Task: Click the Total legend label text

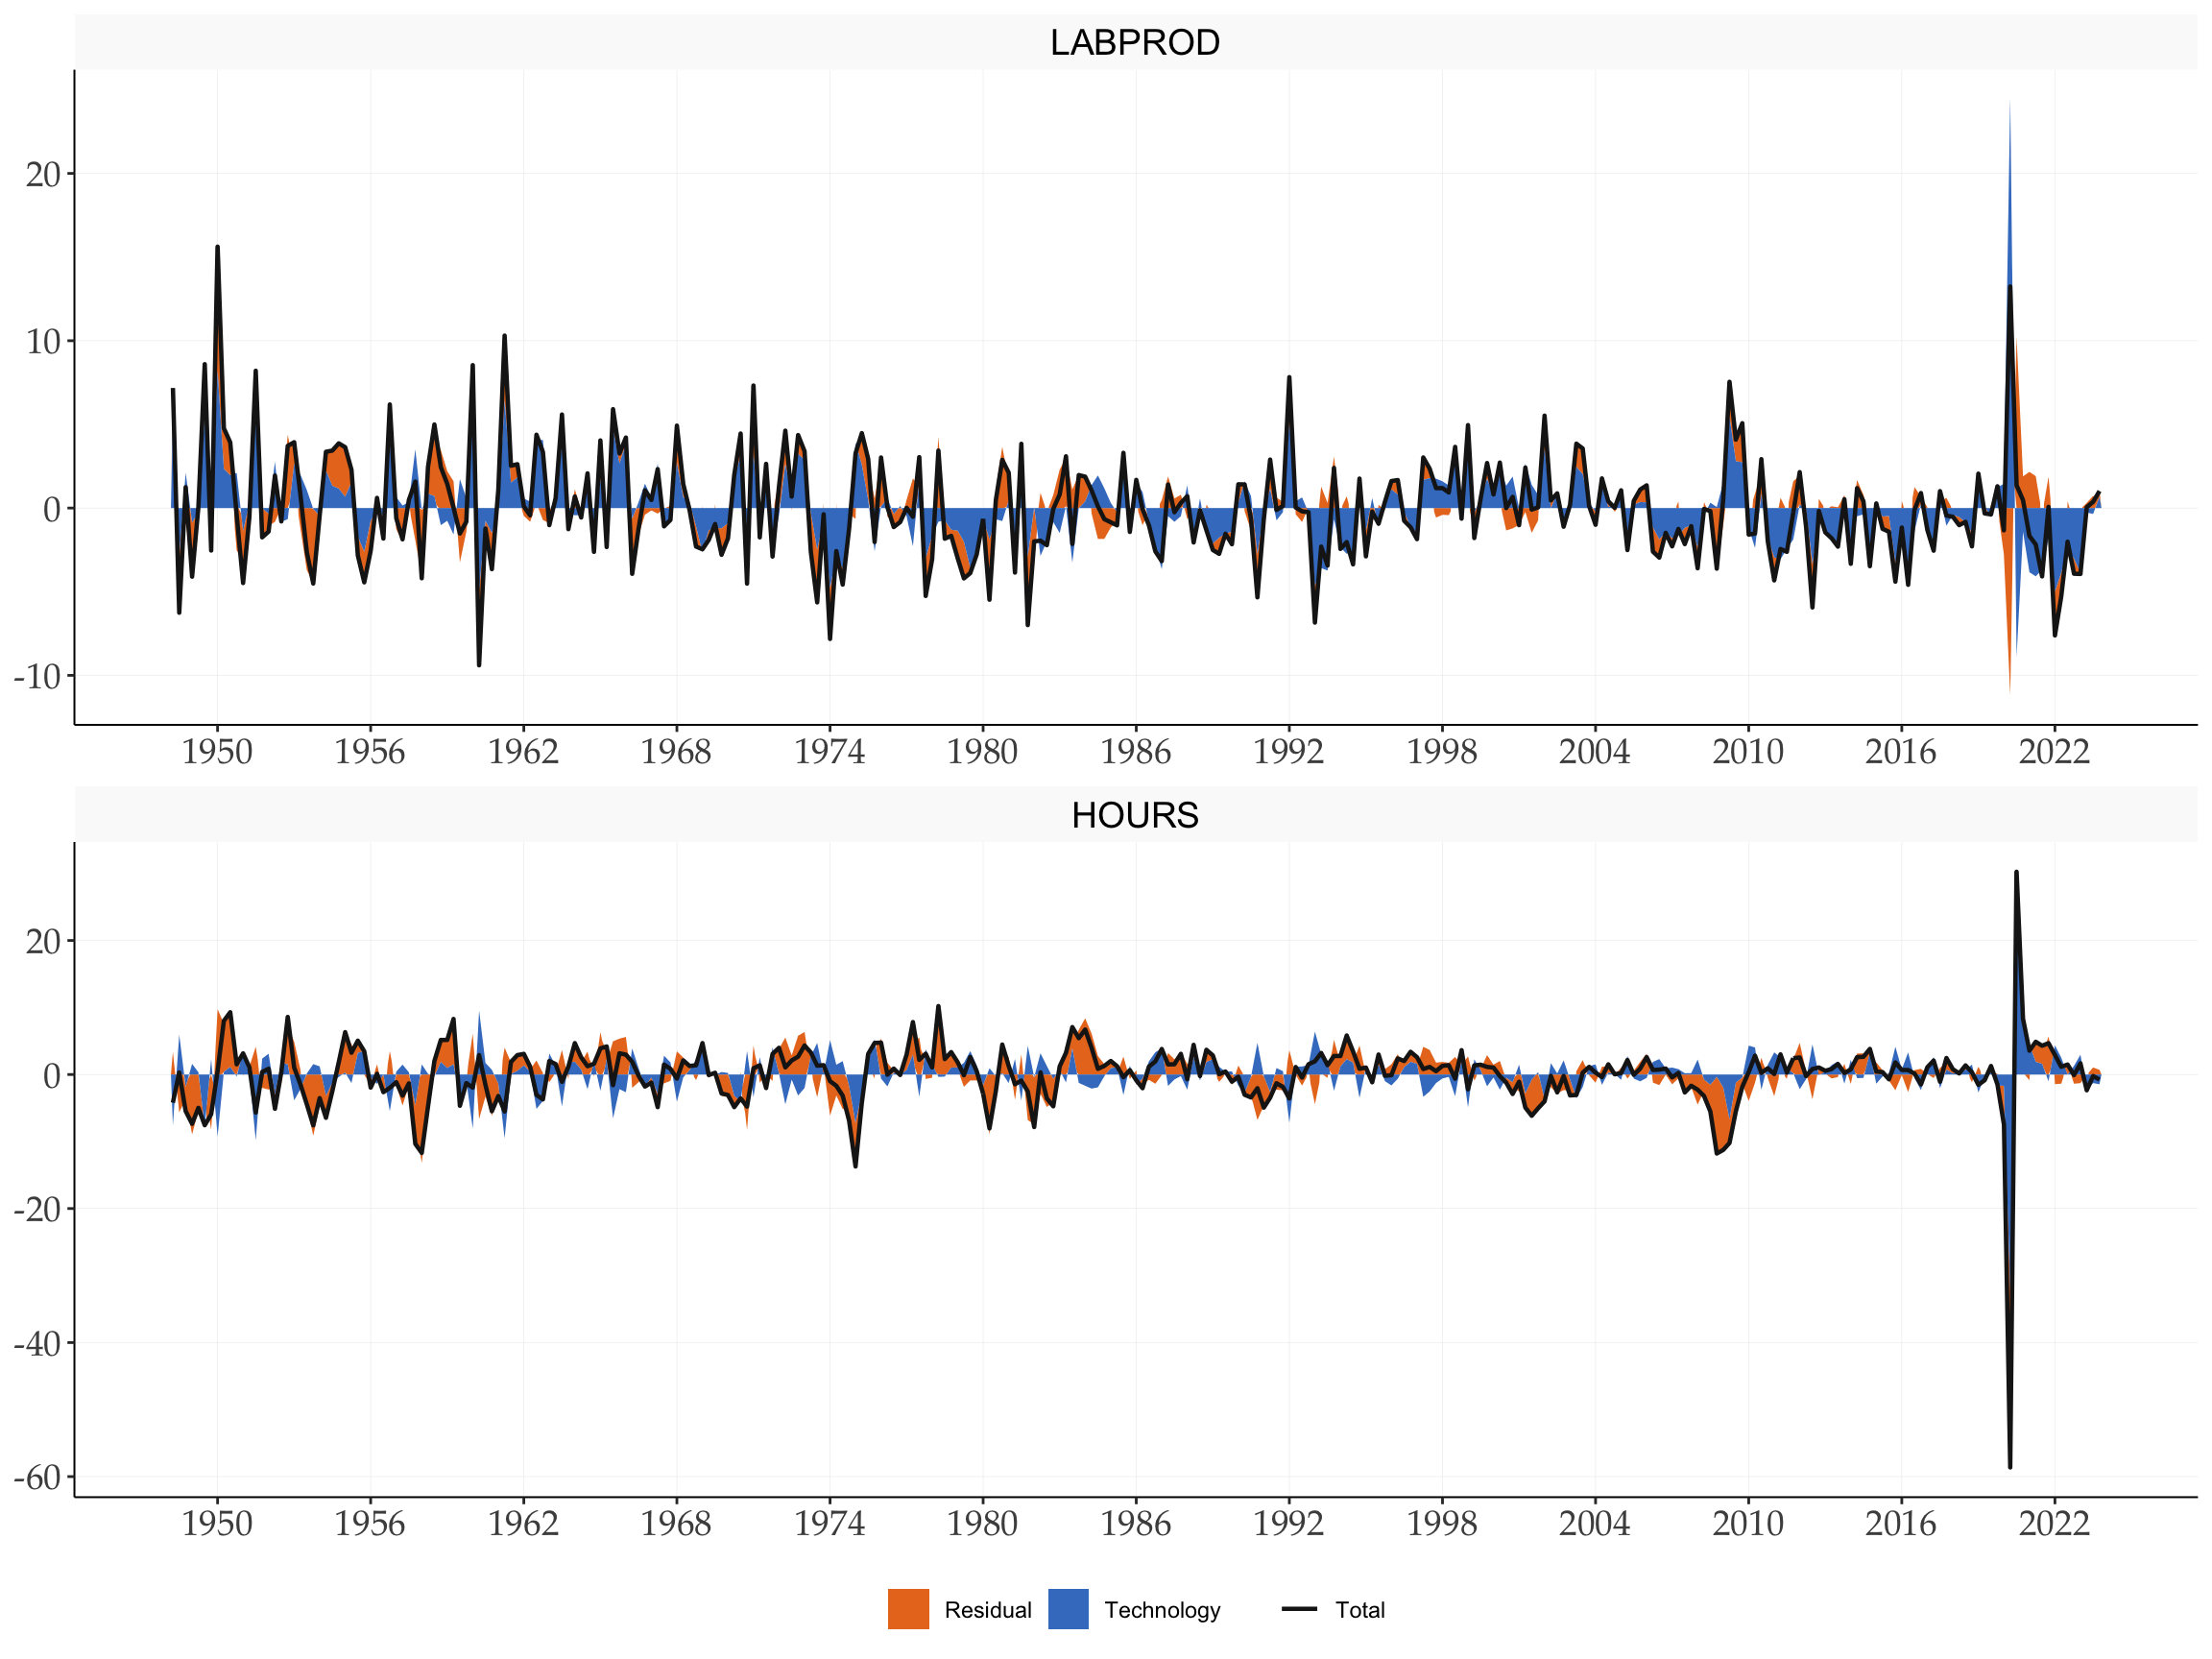Action: pos(1360,1610)
